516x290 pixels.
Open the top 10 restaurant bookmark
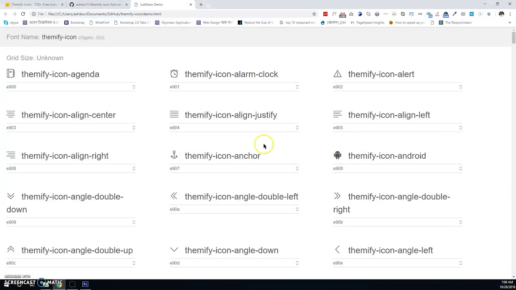pos(297,23)
